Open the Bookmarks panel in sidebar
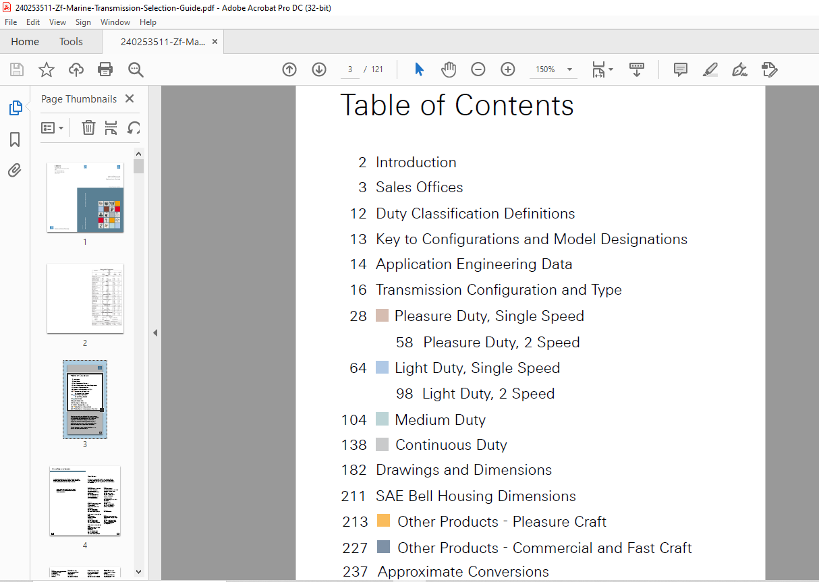The width and height of the screenshot is (819, 582). point(15,140)
